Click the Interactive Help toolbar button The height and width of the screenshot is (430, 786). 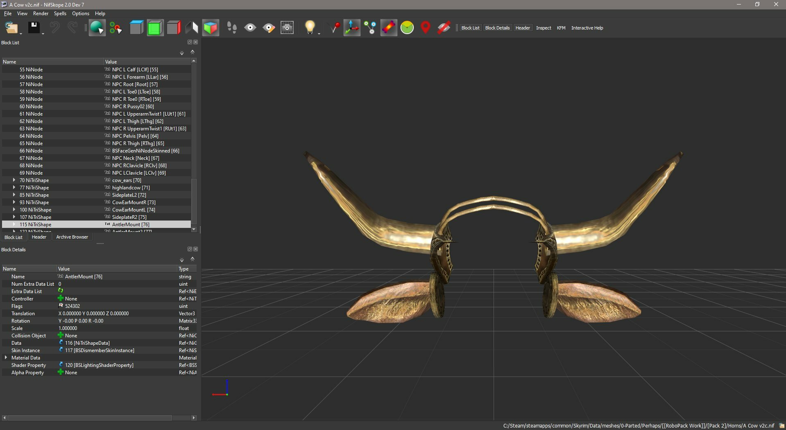point(587,28)
